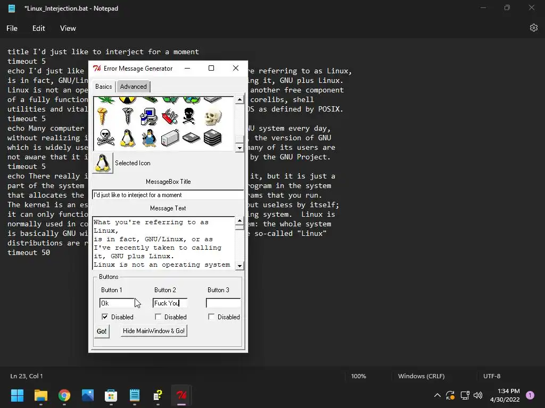Open Notepad settings gear
This screenshot has height=408, width=545.
[533, 28]
